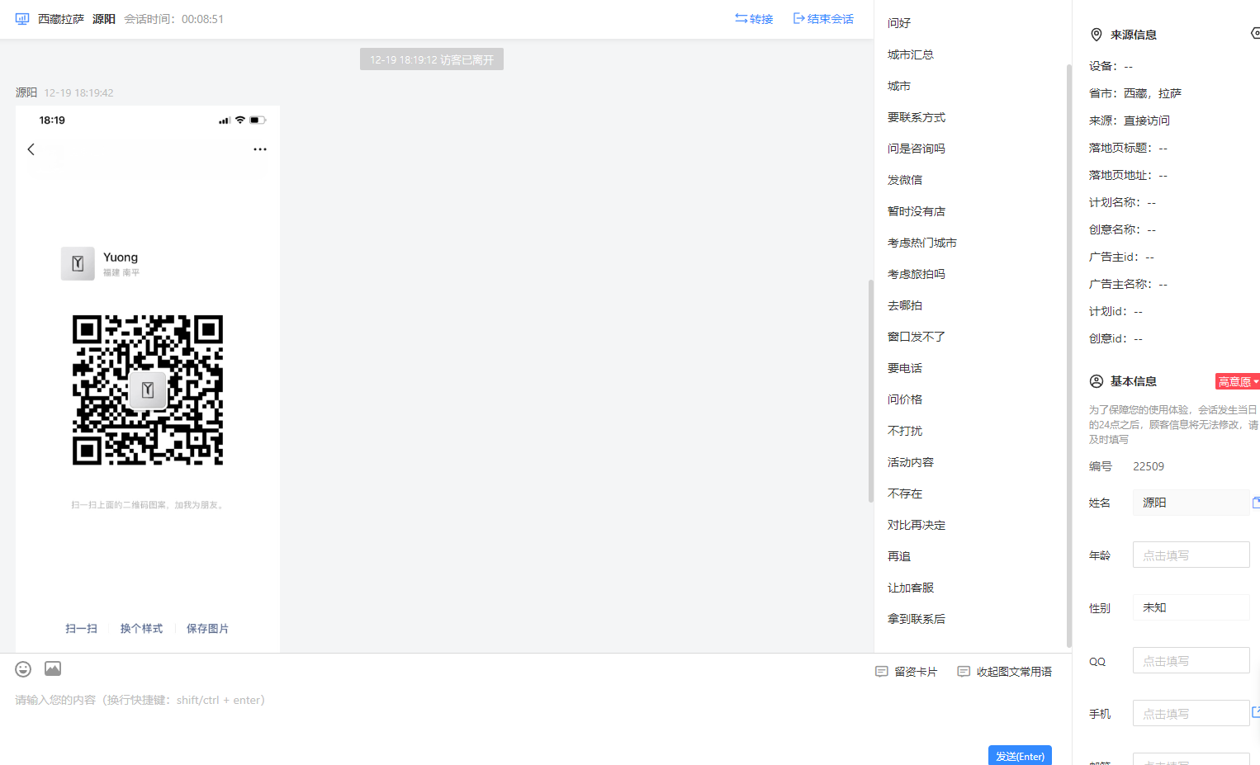Select quick reply 城市
The width and height of the screenshot is (1260, 765).
[x=899, y=86]
